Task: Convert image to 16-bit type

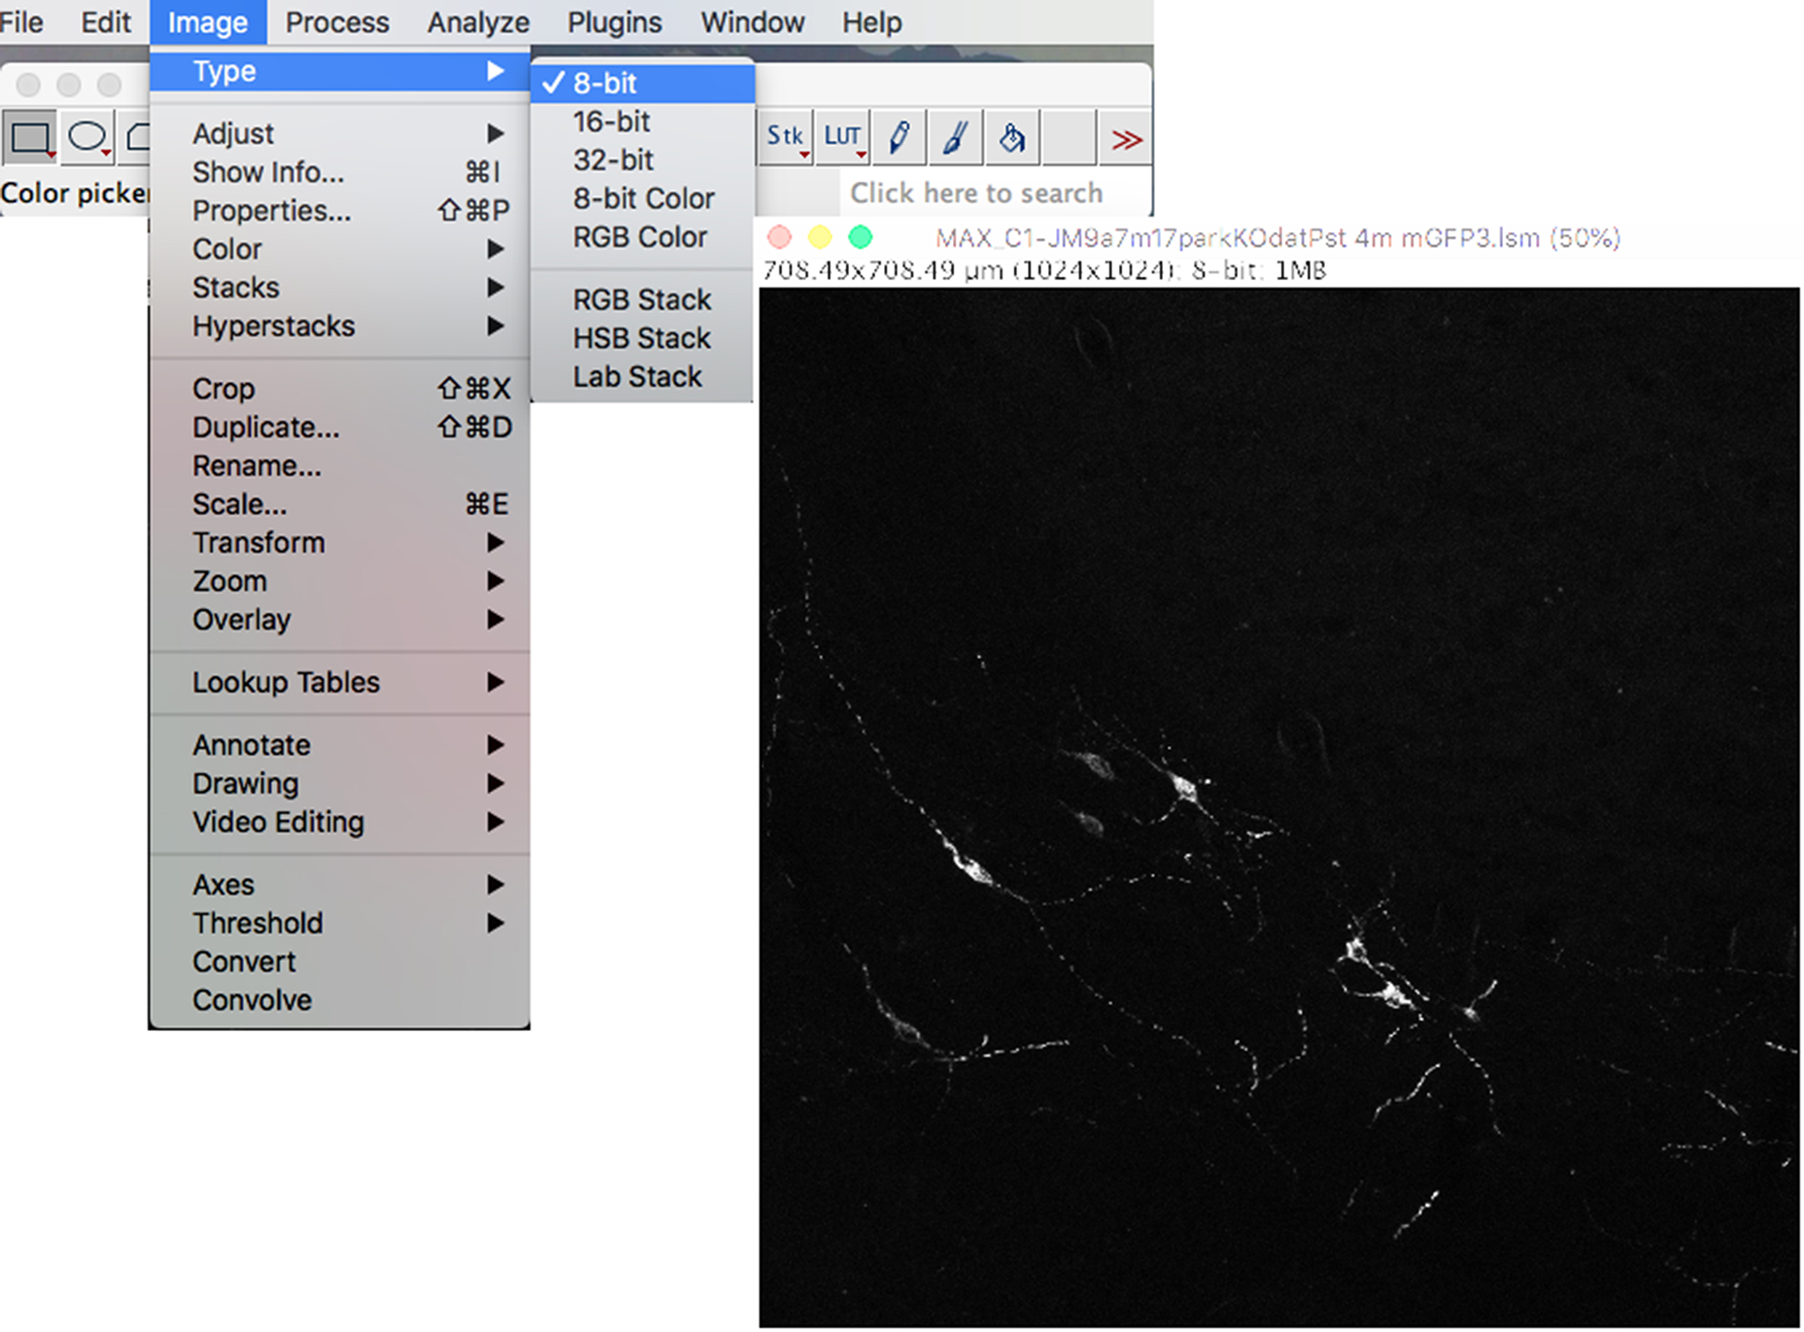Action: pos(642,121)
